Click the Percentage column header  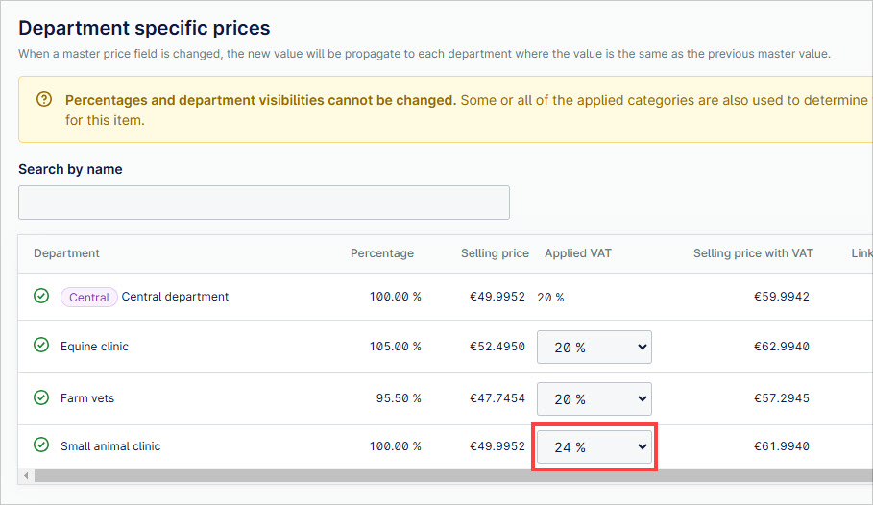(382, 253)
